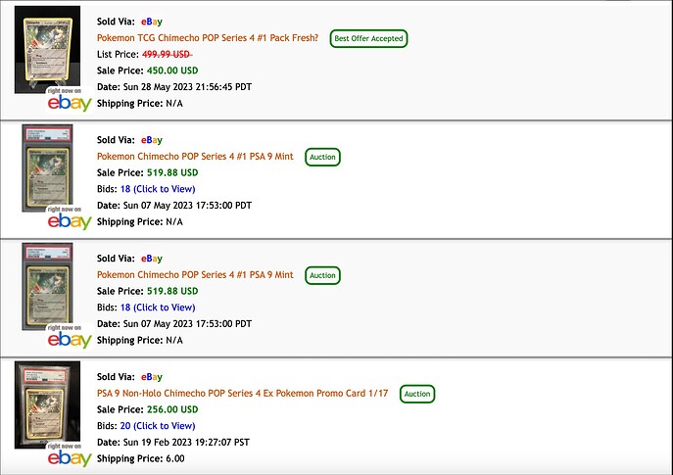The width and height of the screenshot is (673, 475).
Task: View 18 bids on the second listing
Action: click(x=158, y=189)
